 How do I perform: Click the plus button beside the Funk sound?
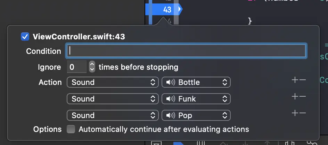point(295,97)
